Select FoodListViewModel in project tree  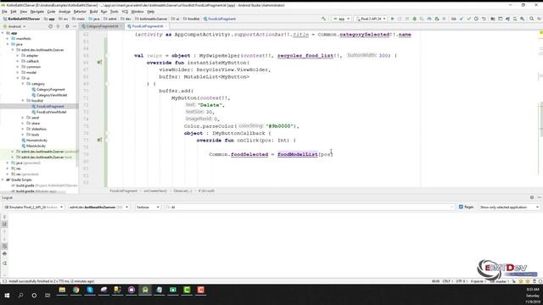[51, 112]
